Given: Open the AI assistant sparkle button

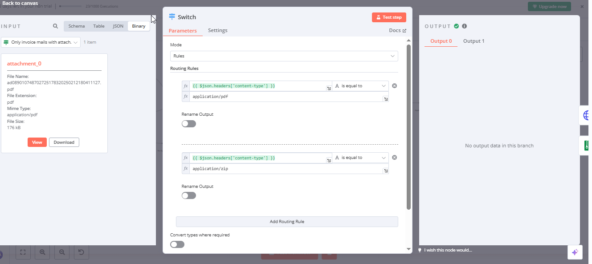Looking at the screenshot, I should [575, 252].
